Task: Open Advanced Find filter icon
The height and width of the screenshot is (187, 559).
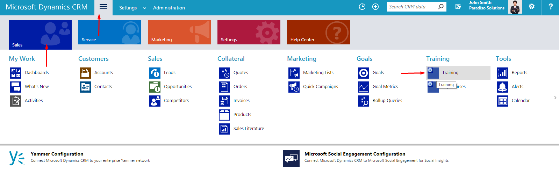Action: point(458,7)
